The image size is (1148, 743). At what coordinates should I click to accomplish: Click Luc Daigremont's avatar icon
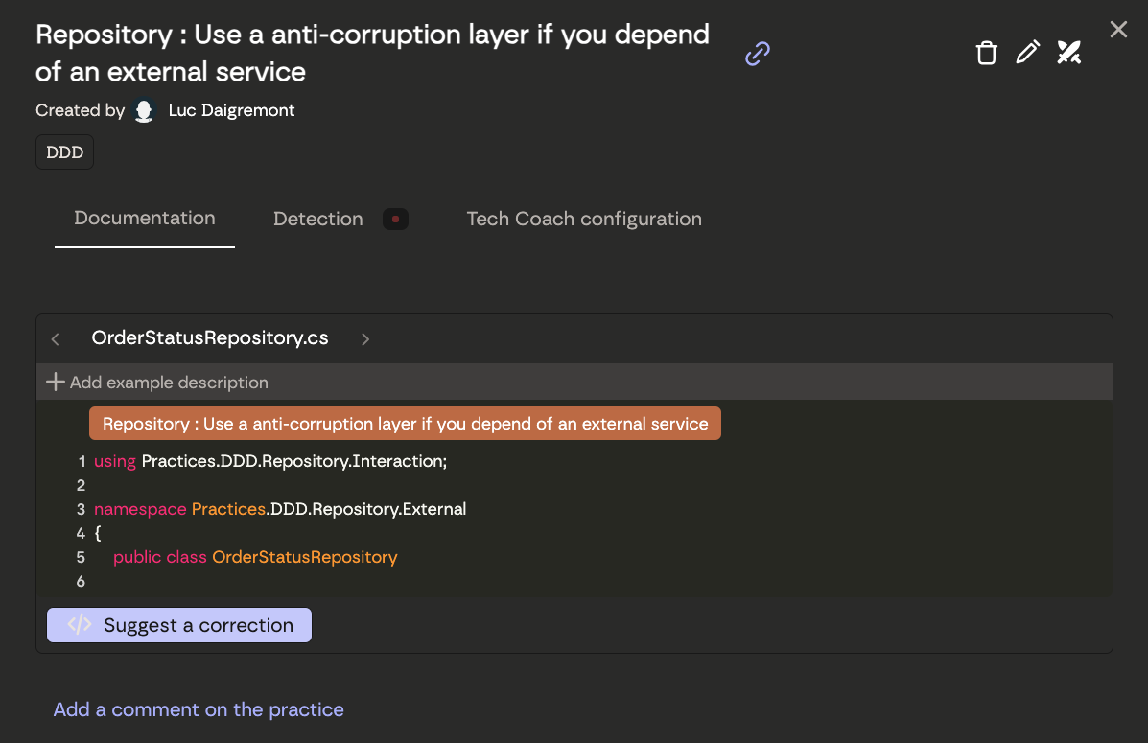click(144, 111)
